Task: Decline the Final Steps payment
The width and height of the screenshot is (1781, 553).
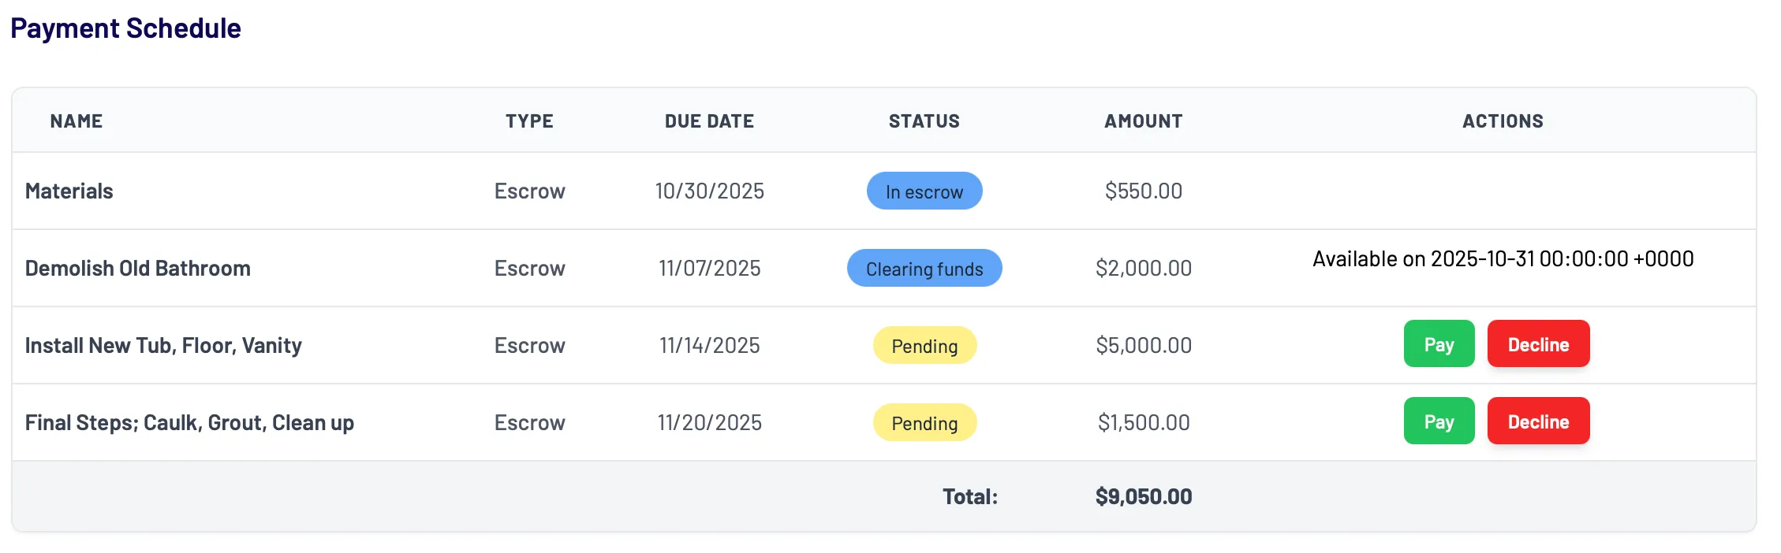Action: point(1537,421)
